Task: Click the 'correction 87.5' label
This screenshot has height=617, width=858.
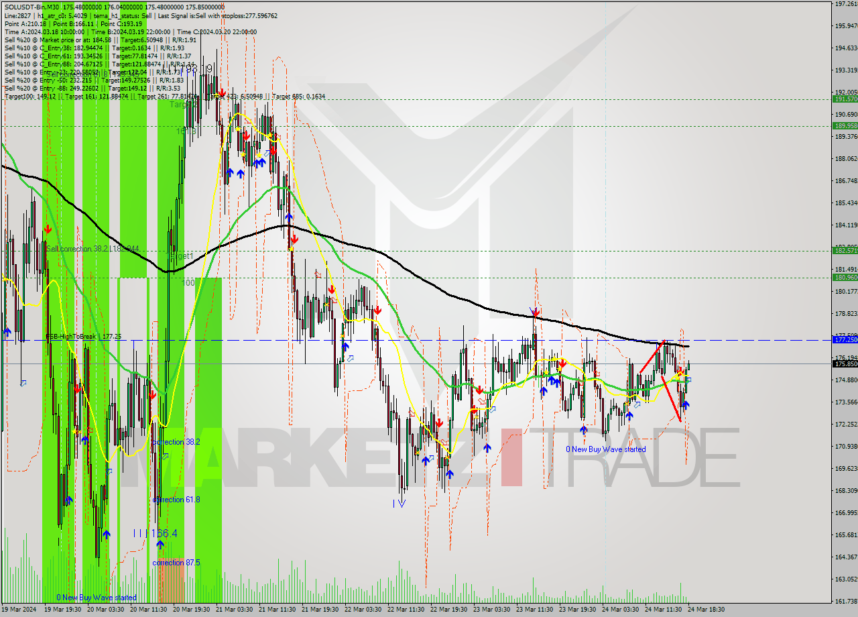Action: click(176, 563)
